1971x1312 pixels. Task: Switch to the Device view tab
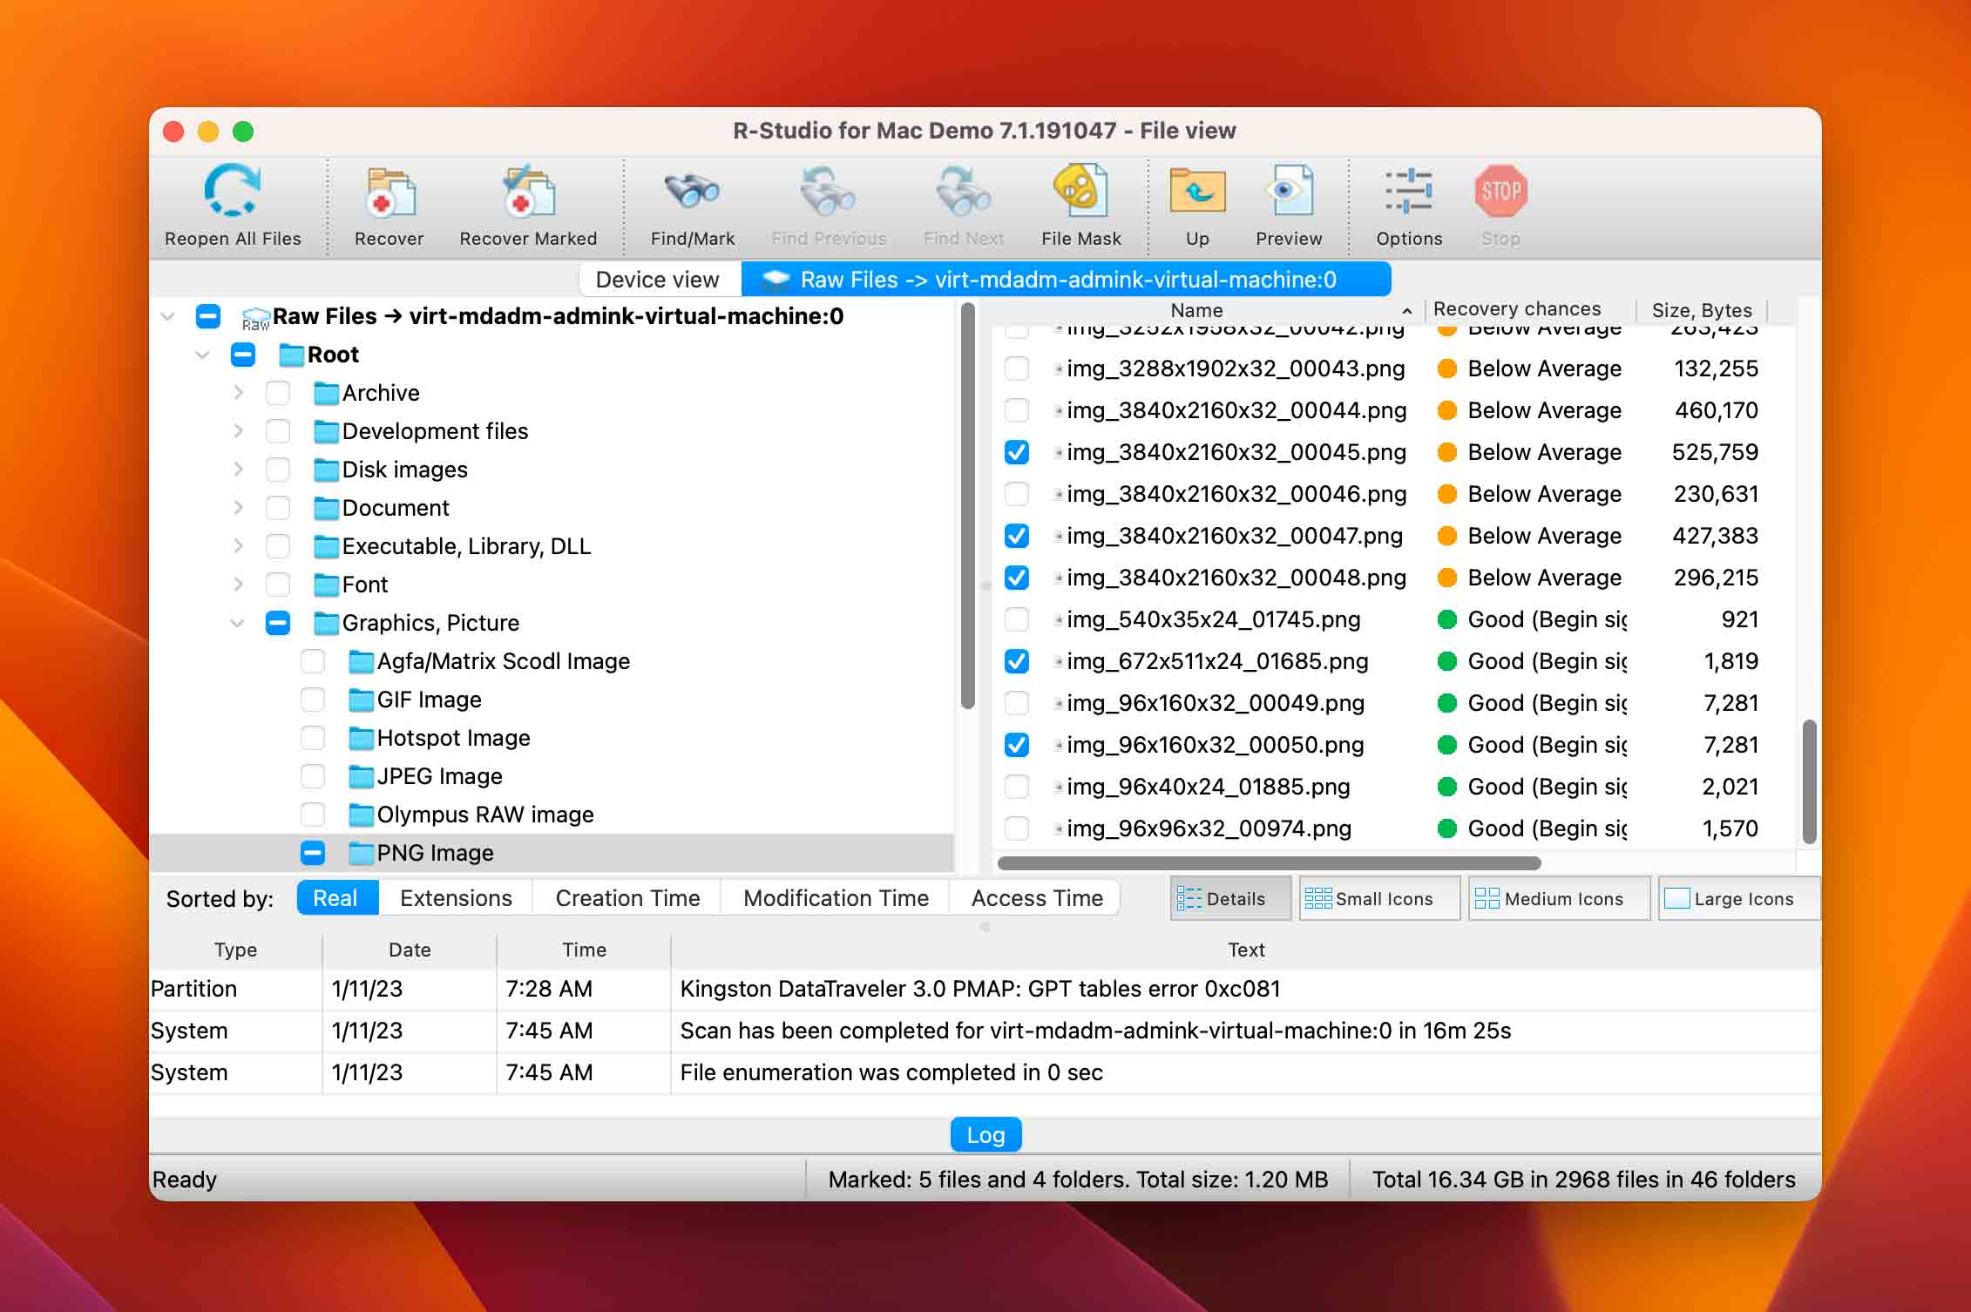click(x=659, y=280)
